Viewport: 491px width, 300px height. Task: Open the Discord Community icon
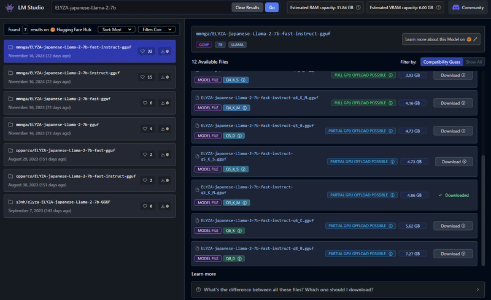[456, 7]
